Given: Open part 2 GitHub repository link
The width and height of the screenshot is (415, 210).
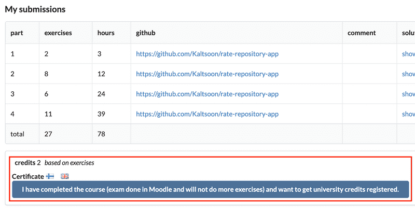Looking at the screenshot, I should tap(207, 74).
